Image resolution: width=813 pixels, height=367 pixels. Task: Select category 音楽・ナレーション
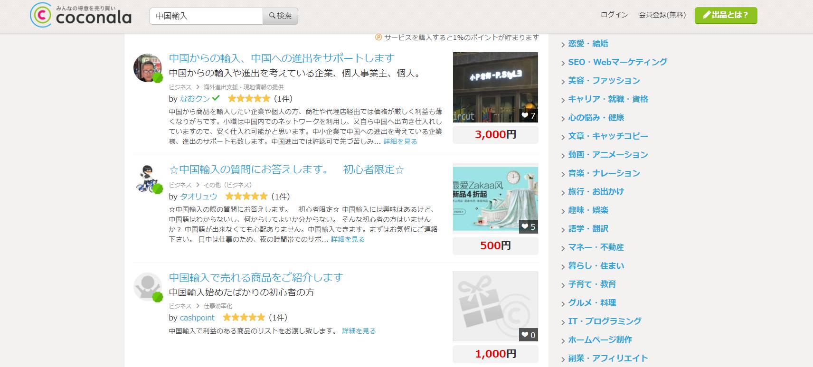[x=604, y=173]
